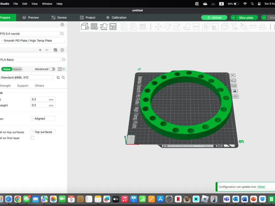275x206 pixels.
Task: Switch to the Preview tab
Action: tap(31, 18)
